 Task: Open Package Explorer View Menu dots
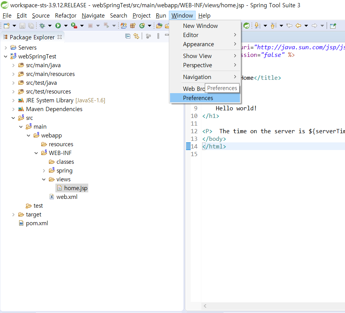coord(158,36)
